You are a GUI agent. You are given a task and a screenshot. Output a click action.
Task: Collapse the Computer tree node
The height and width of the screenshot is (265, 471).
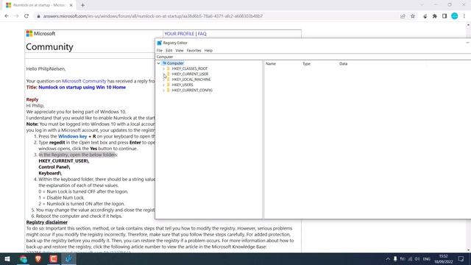(159, 63)
